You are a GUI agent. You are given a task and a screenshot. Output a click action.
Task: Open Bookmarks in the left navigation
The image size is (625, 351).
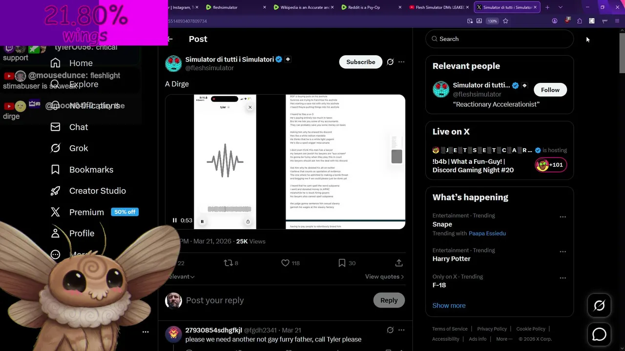tap(82, 170)
